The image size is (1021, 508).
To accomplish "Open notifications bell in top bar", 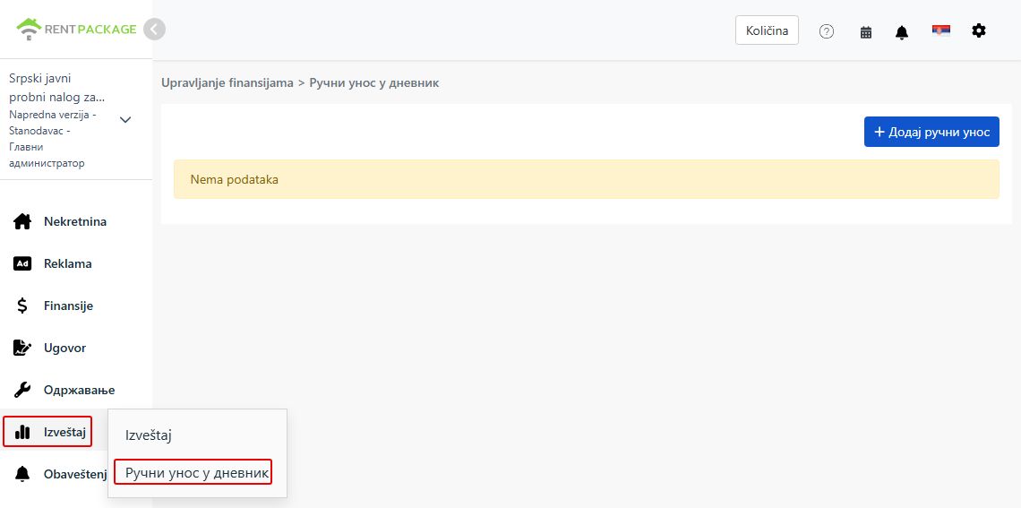I will (901, 32).
